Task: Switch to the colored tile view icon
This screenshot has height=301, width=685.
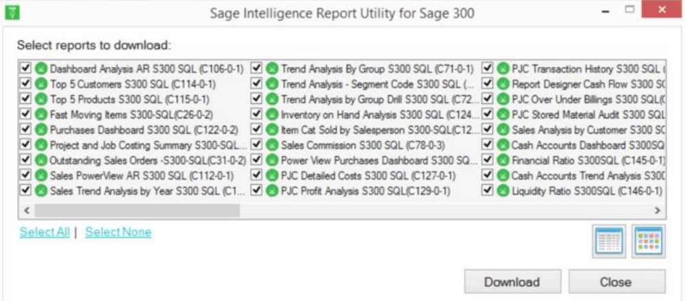Action: point(649,241)
